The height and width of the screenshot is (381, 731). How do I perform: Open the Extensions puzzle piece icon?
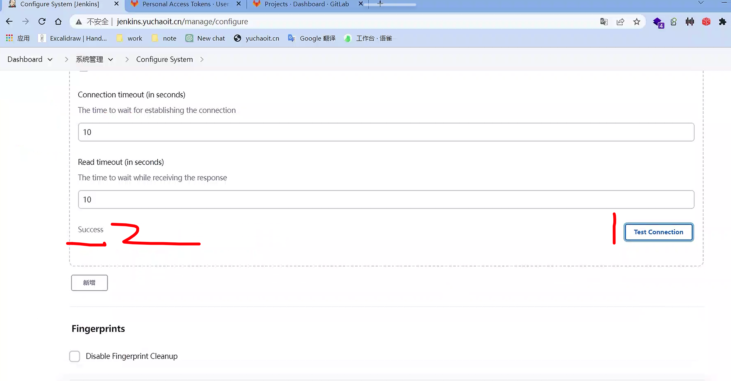[722, 22]
